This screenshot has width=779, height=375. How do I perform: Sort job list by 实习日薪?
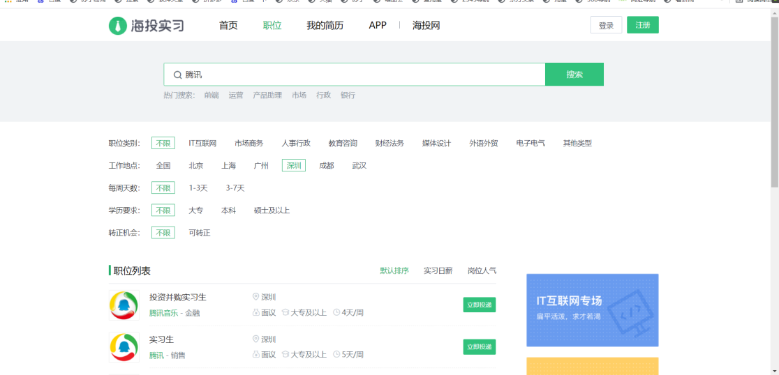438,271
